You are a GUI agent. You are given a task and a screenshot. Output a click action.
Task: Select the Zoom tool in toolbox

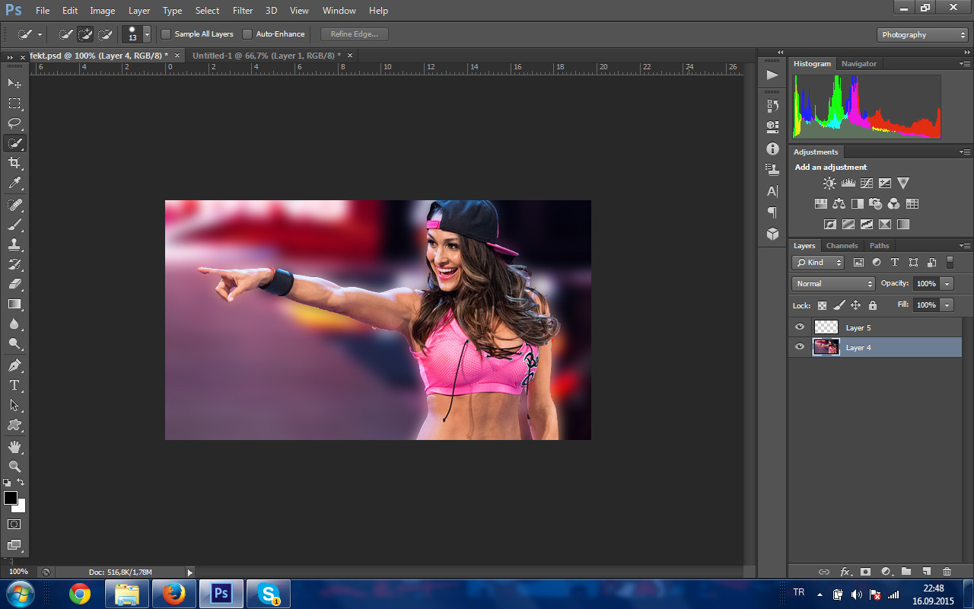pos(14,466)
